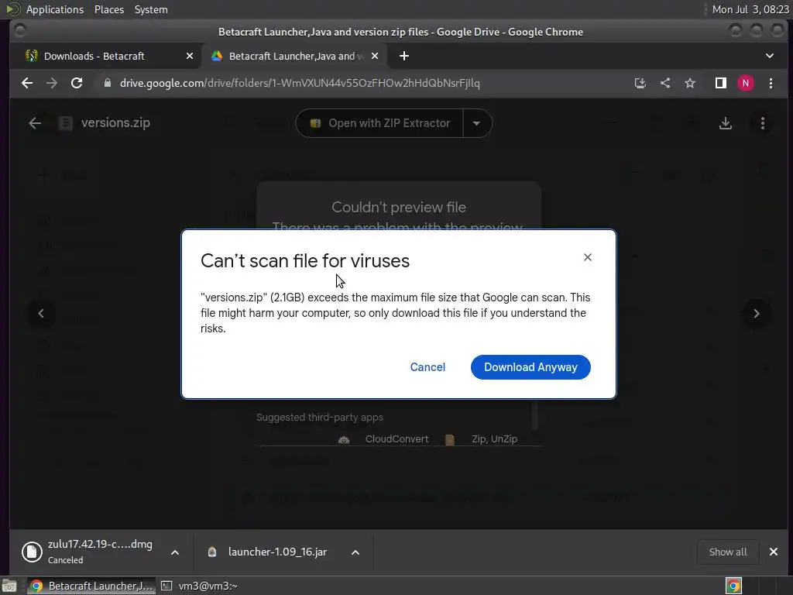Open a new Chrome tab
Image resolution: width=793 pixels, height=595 pixels.
(x=404, y=56)
